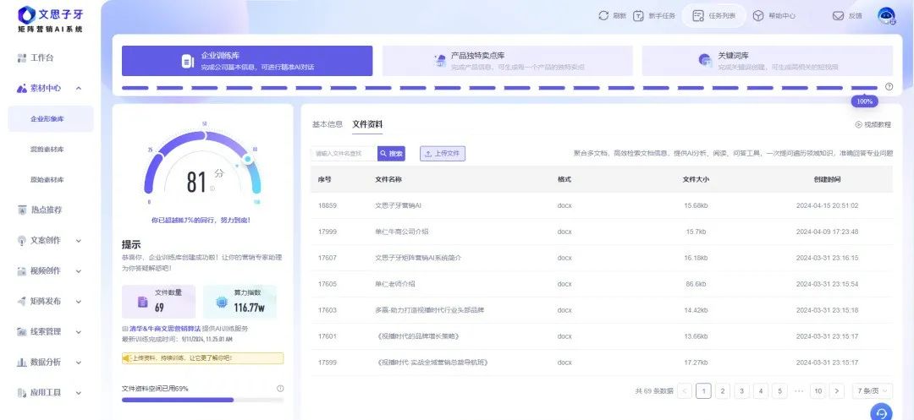Image resolution: width=914 pixels, height=420 pixels.
Task: Click the 文思子牙 logo
Action: click(x=52, y=19)
